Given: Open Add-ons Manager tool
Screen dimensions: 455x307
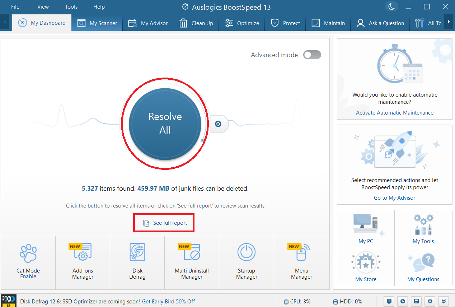Looking at the screenshot, I should [x=83, y=262].
